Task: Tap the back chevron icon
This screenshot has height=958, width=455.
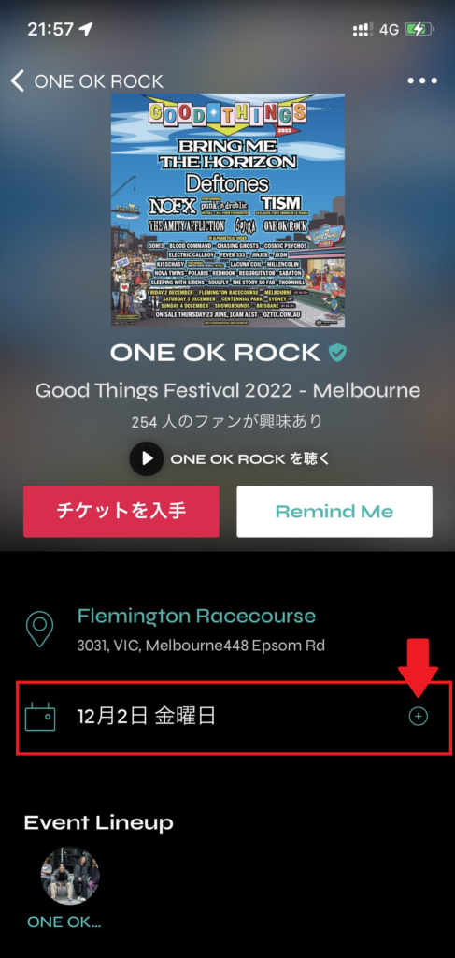Action: point(18,80)
